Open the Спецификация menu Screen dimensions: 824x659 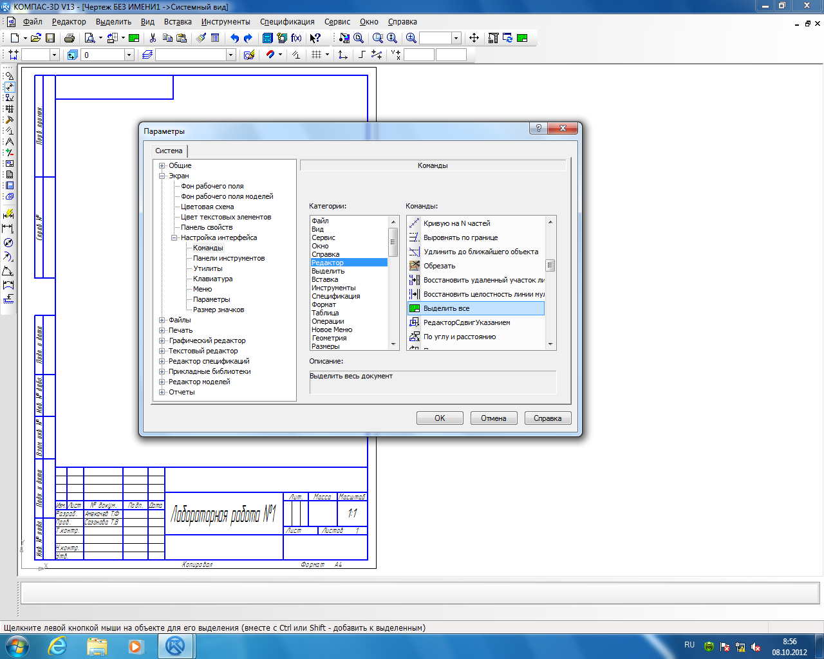[x=287, y=21]
